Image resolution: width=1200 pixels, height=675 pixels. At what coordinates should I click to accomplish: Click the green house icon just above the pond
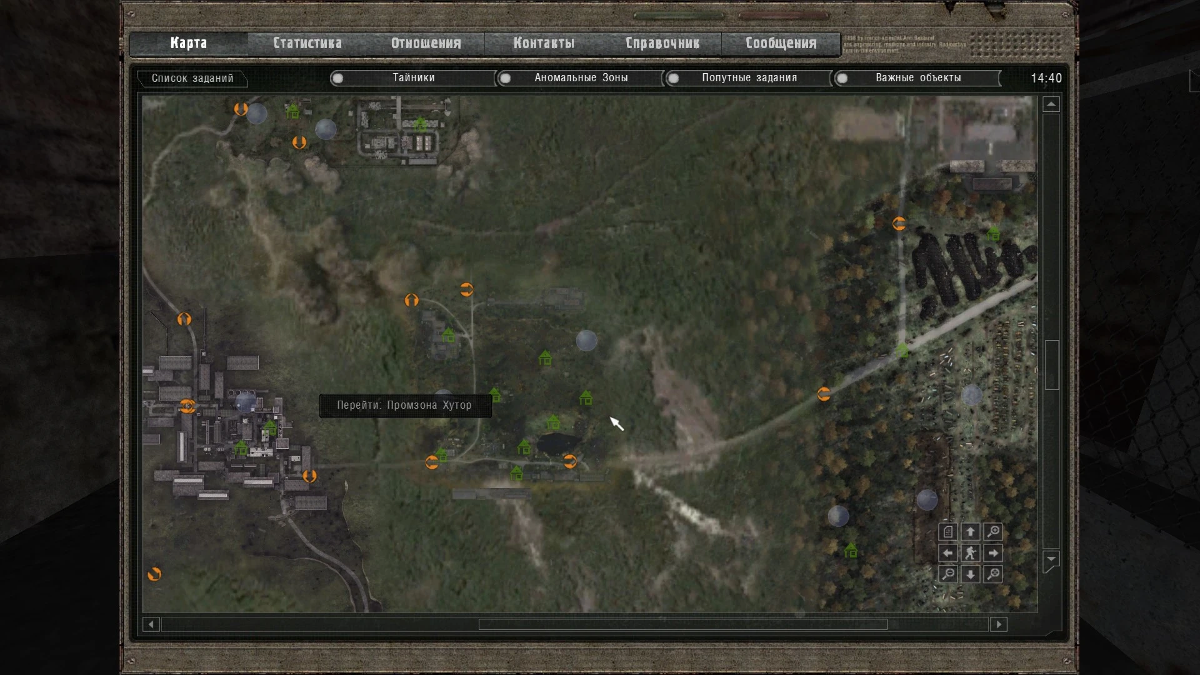(x=553, y=422)
